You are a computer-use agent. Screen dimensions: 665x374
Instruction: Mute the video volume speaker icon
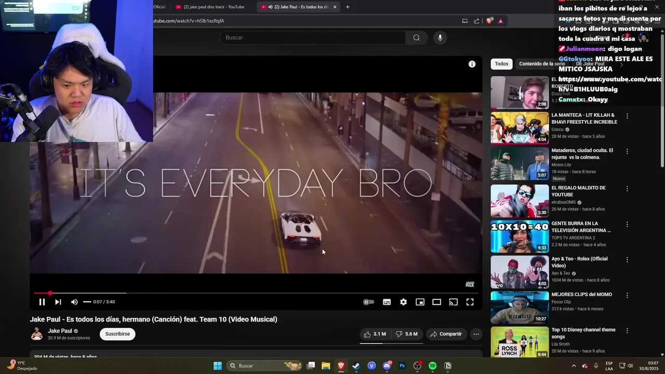click(x=74, y=302)
